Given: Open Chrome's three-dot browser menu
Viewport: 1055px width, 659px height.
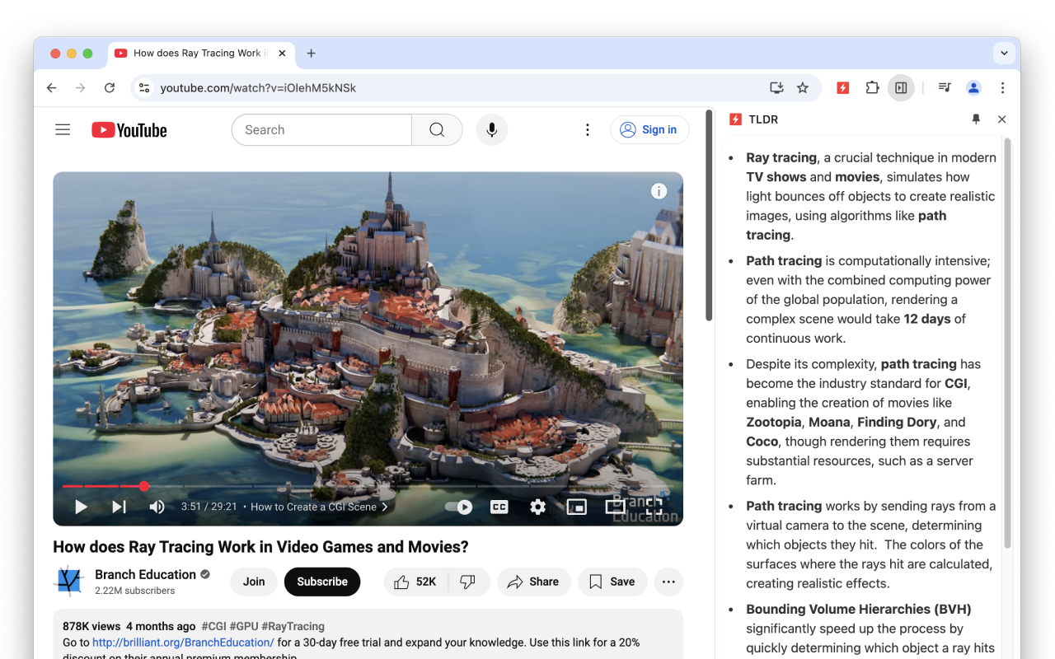Looking at the screenshot, I should coord(1002,87).
